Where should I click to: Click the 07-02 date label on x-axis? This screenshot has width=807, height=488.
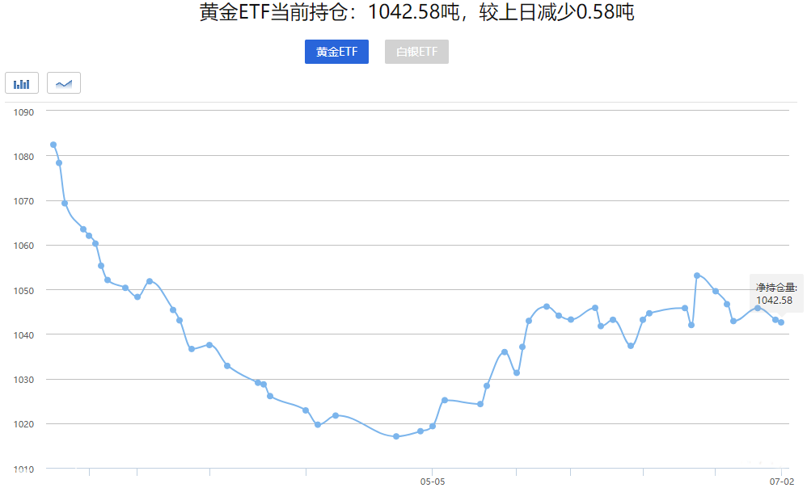[781, 481]
